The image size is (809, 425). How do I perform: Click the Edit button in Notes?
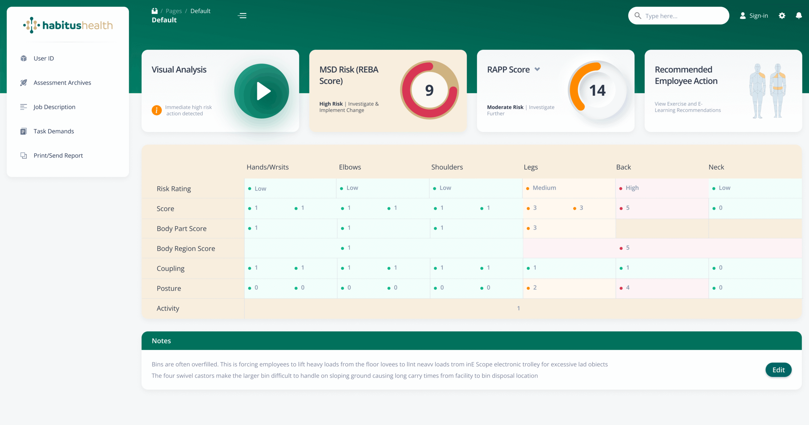coord(778,370)
